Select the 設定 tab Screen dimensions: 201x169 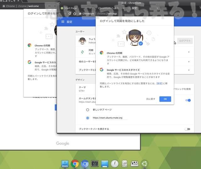click(x=134, y=8)
